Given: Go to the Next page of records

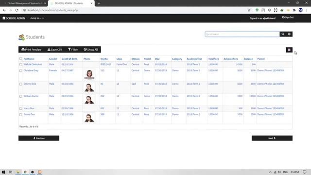Looking at the screenshot, I should 272,138.
